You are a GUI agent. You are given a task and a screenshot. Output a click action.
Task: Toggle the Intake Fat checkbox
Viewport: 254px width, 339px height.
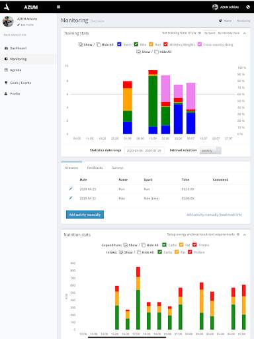pyautogui.click(x=177, y=252)
